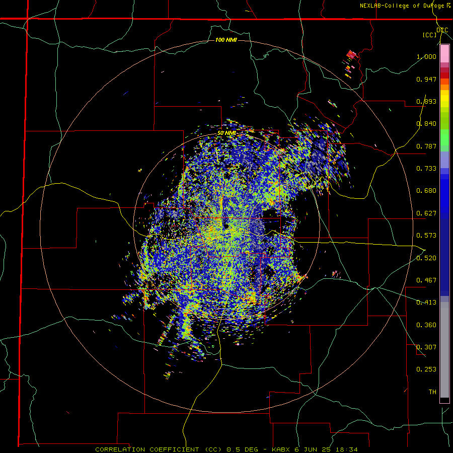Select the 0.360 scale value

coord(426,325)
